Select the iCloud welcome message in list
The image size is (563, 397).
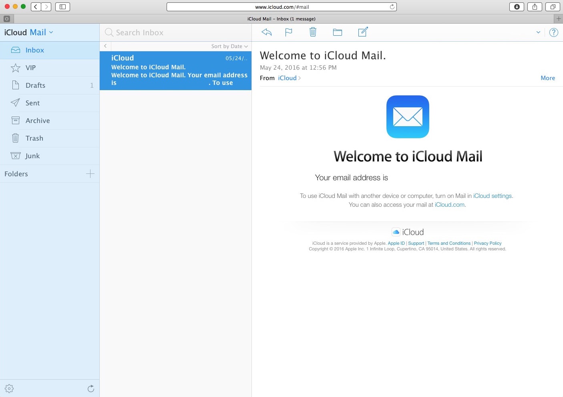[x=175, y=71]
